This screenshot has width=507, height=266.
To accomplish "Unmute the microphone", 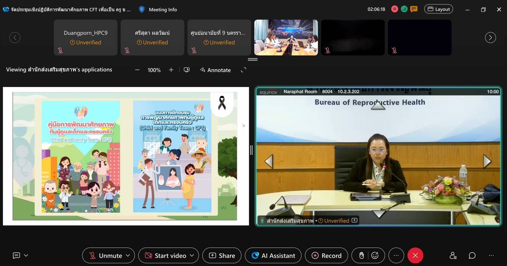I will point(105,255).
